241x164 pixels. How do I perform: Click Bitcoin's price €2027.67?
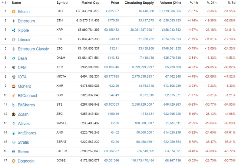(x=112, y=11)
